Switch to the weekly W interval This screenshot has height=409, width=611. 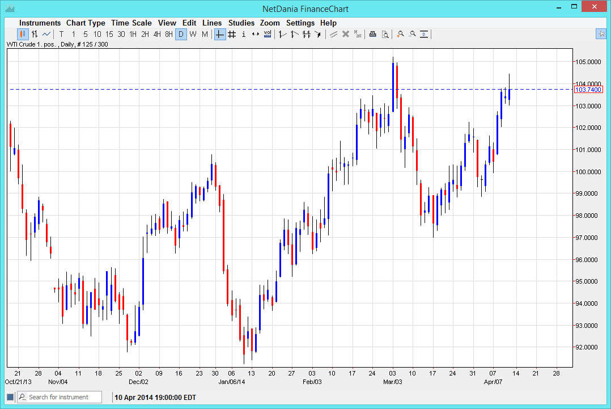point(193,35)
